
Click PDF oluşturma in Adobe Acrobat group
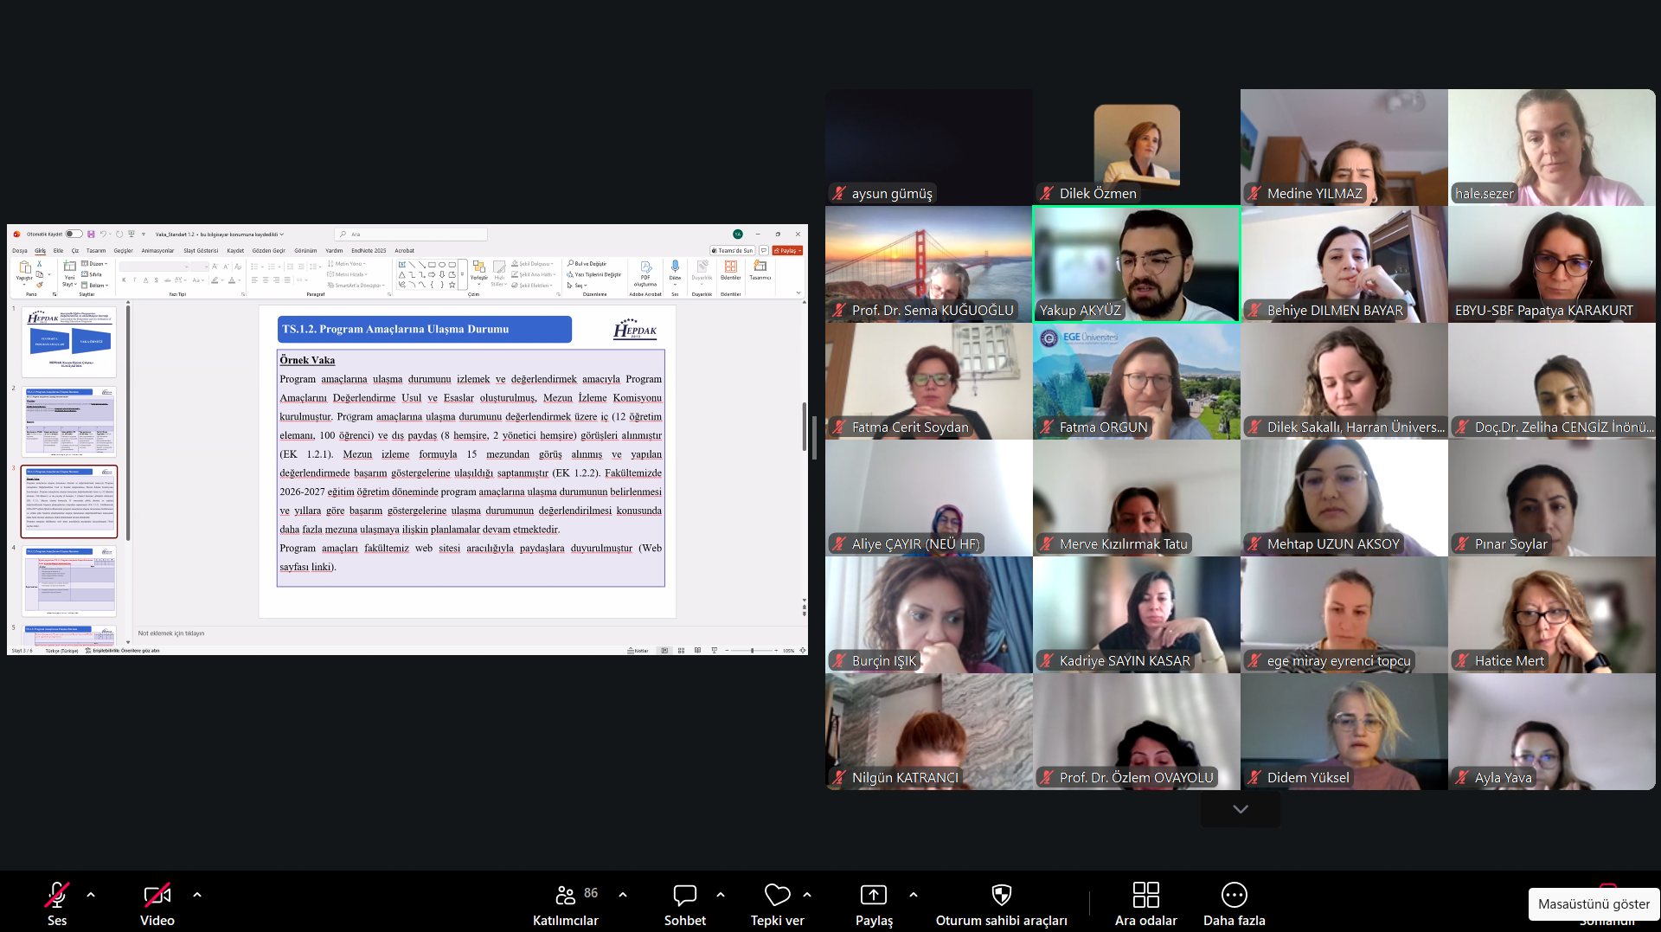(x=645, y=273)
